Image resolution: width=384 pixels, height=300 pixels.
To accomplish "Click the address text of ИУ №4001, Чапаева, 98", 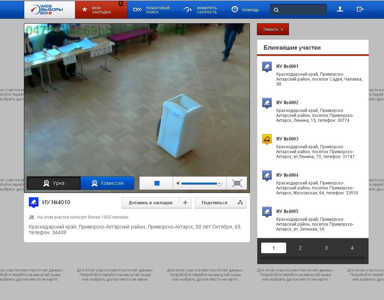I will (x=319, y=79).
